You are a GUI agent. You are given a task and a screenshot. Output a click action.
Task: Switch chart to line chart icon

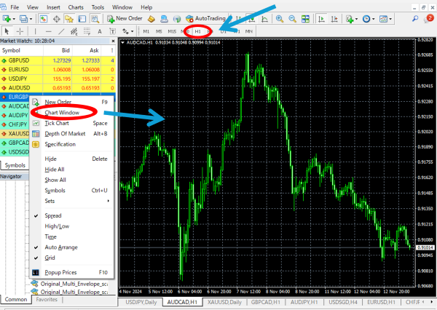click(x=265, y=19)
